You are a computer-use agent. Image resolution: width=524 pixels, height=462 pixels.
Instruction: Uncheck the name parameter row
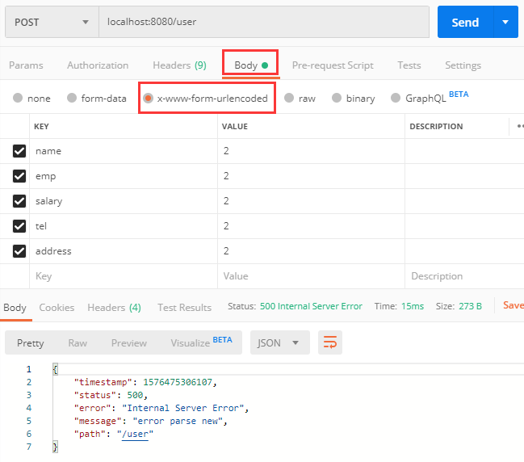[19, 151]
